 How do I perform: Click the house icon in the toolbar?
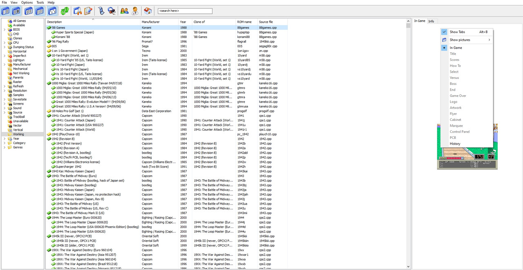pyautogui.click(x=148, y=11)
